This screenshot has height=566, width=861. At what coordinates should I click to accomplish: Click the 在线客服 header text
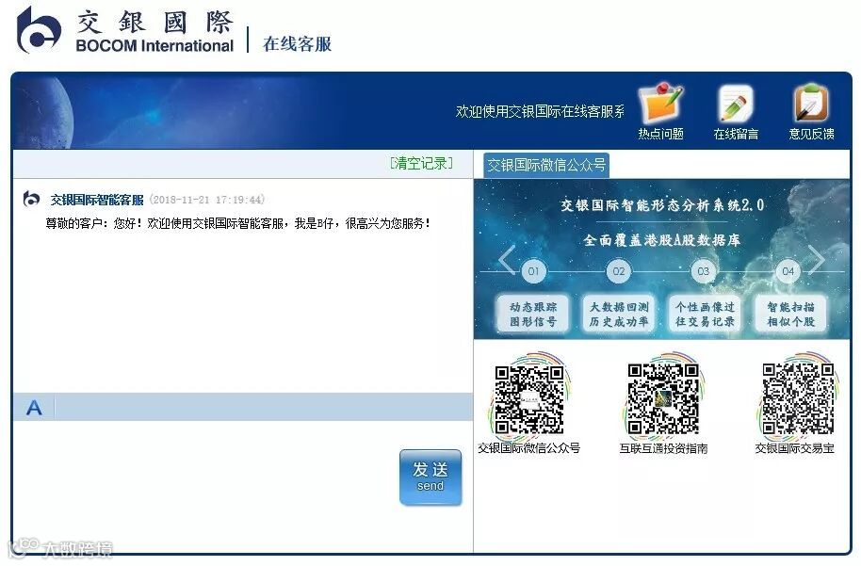(297, 44)
